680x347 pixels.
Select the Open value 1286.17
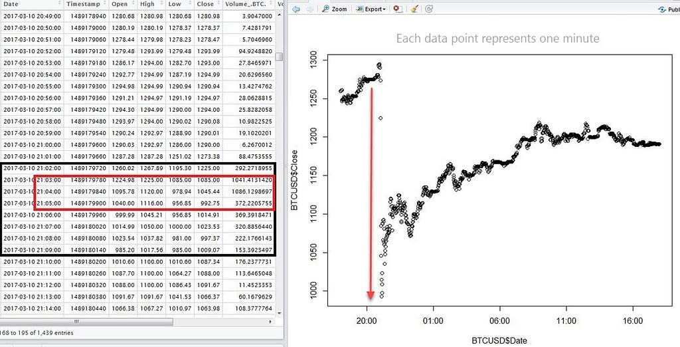point(122,63)
